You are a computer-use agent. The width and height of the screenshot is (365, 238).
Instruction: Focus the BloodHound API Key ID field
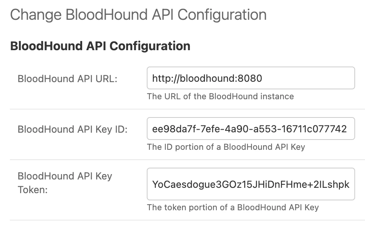coord(251,129)
